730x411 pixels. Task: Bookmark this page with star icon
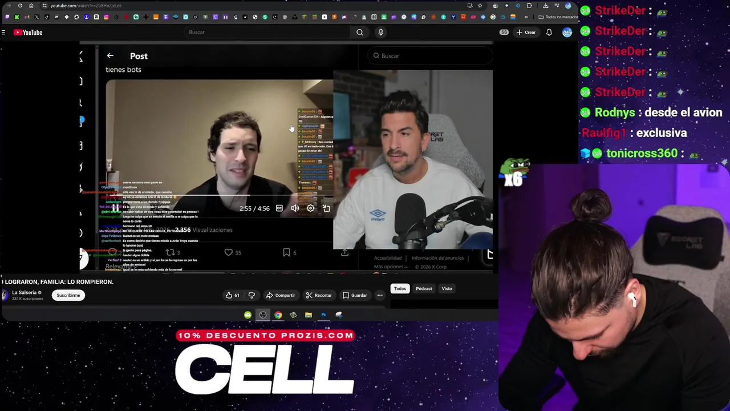click(x=480, y=6)
